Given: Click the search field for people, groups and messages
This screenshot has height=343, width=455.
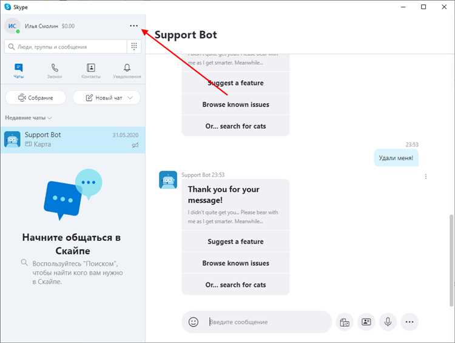Looking at the screenshot, I should tap(66, 47).
